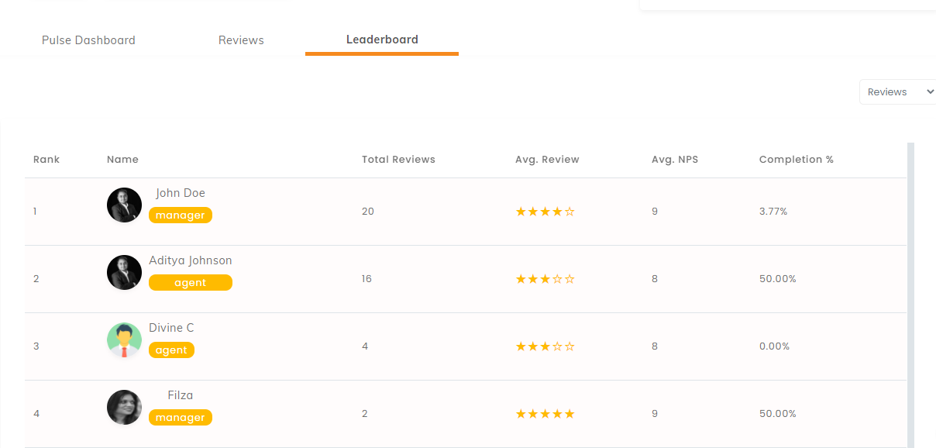
Task: Click Divine C's star rating
Action: pyautogui.click(x=545, y=346)
